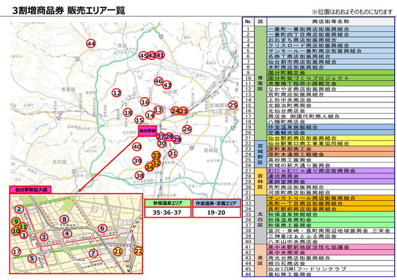Click row 国分町親交会
This screenshot has width=397, height=280.
331,73
